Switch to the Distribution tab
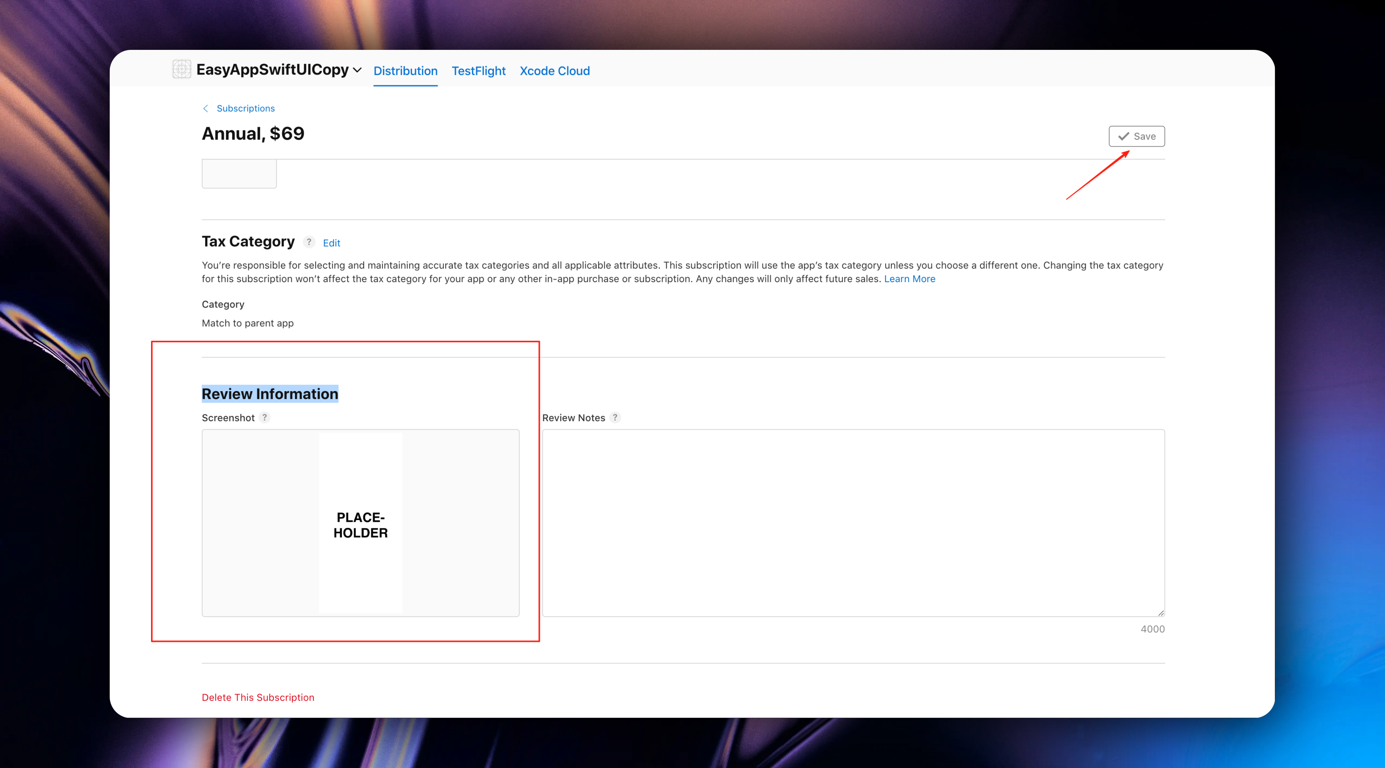The height and width of the screenshot is (768, 1385). click(405, 71)
